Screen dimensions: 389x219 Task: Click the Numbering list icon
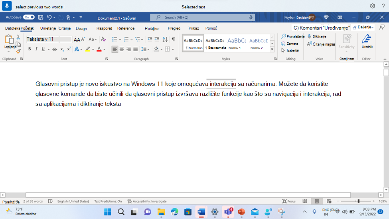pyautogui.click(x=126, y=39)
